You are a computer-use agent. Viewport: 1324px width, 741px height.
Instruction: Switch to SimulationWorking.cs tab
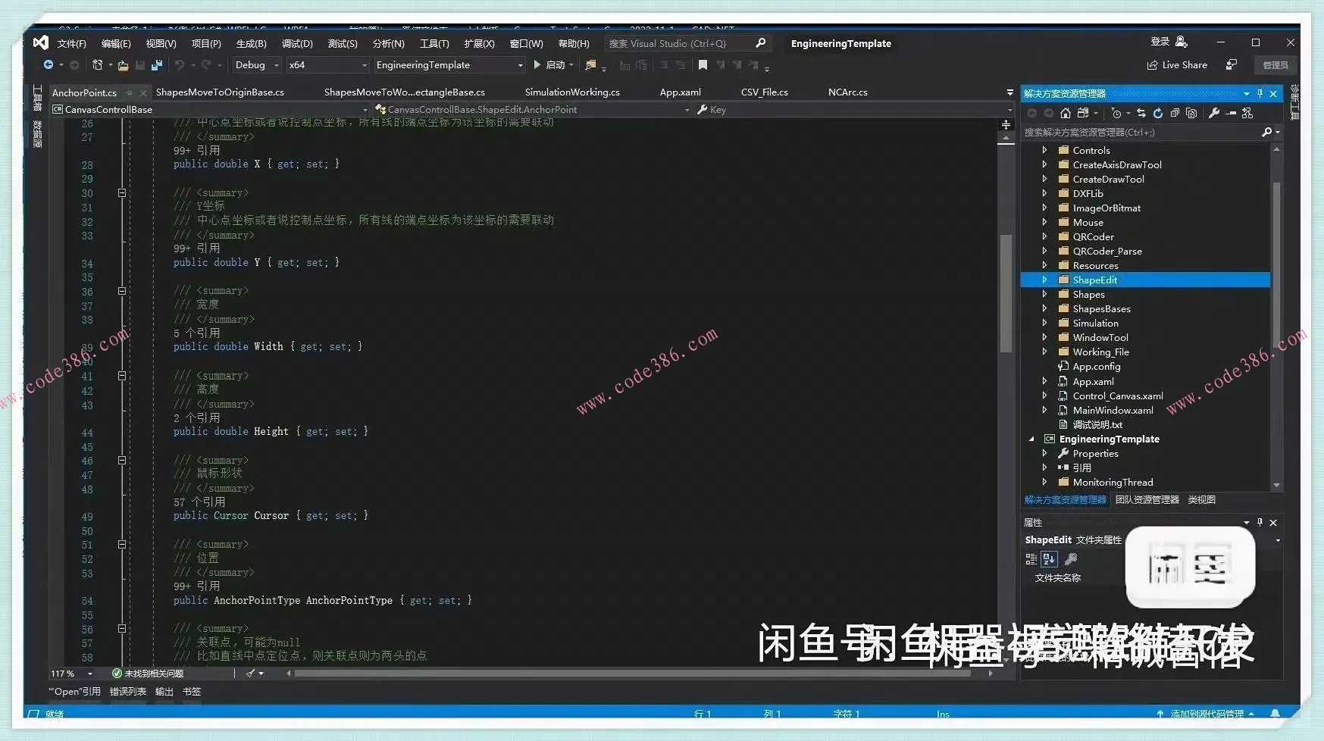click(x=572, y=92)
